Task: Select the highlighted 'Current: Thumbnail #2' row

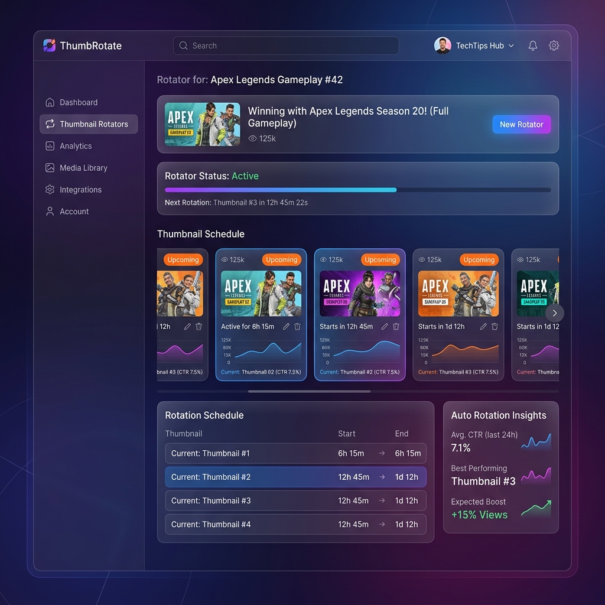Action: [295, 477]
